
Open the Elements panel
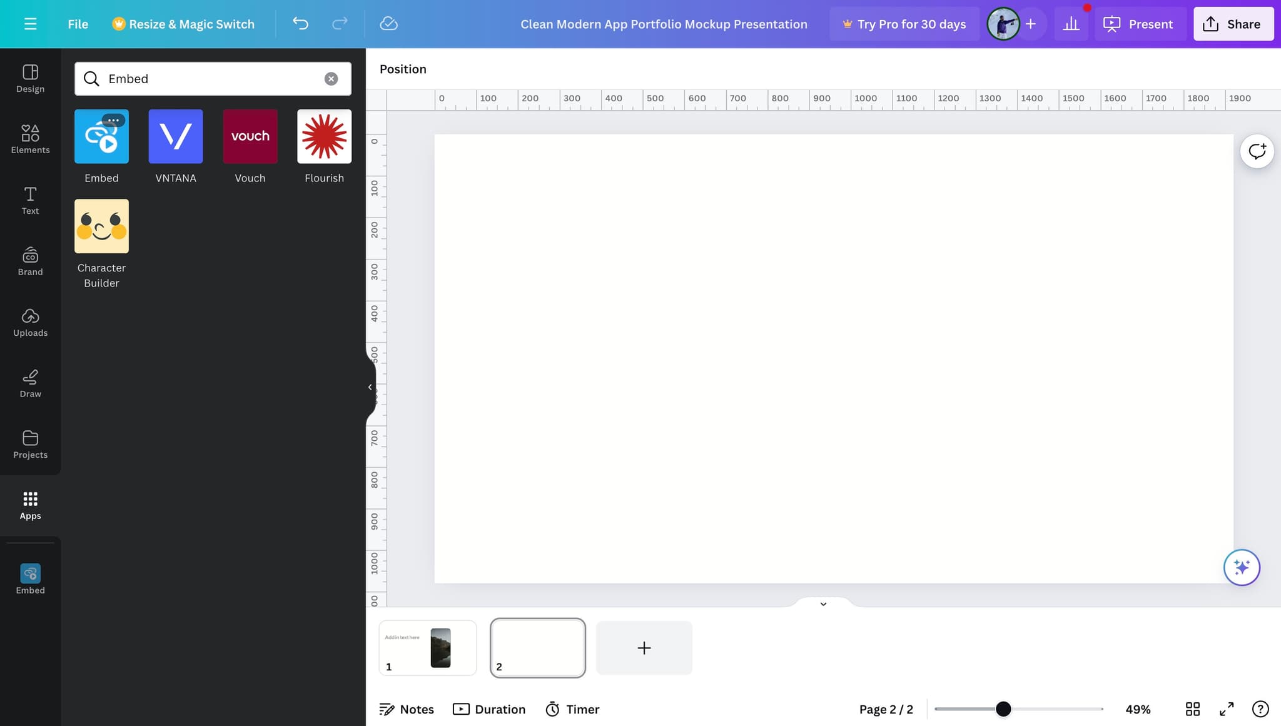click(29, 139)
